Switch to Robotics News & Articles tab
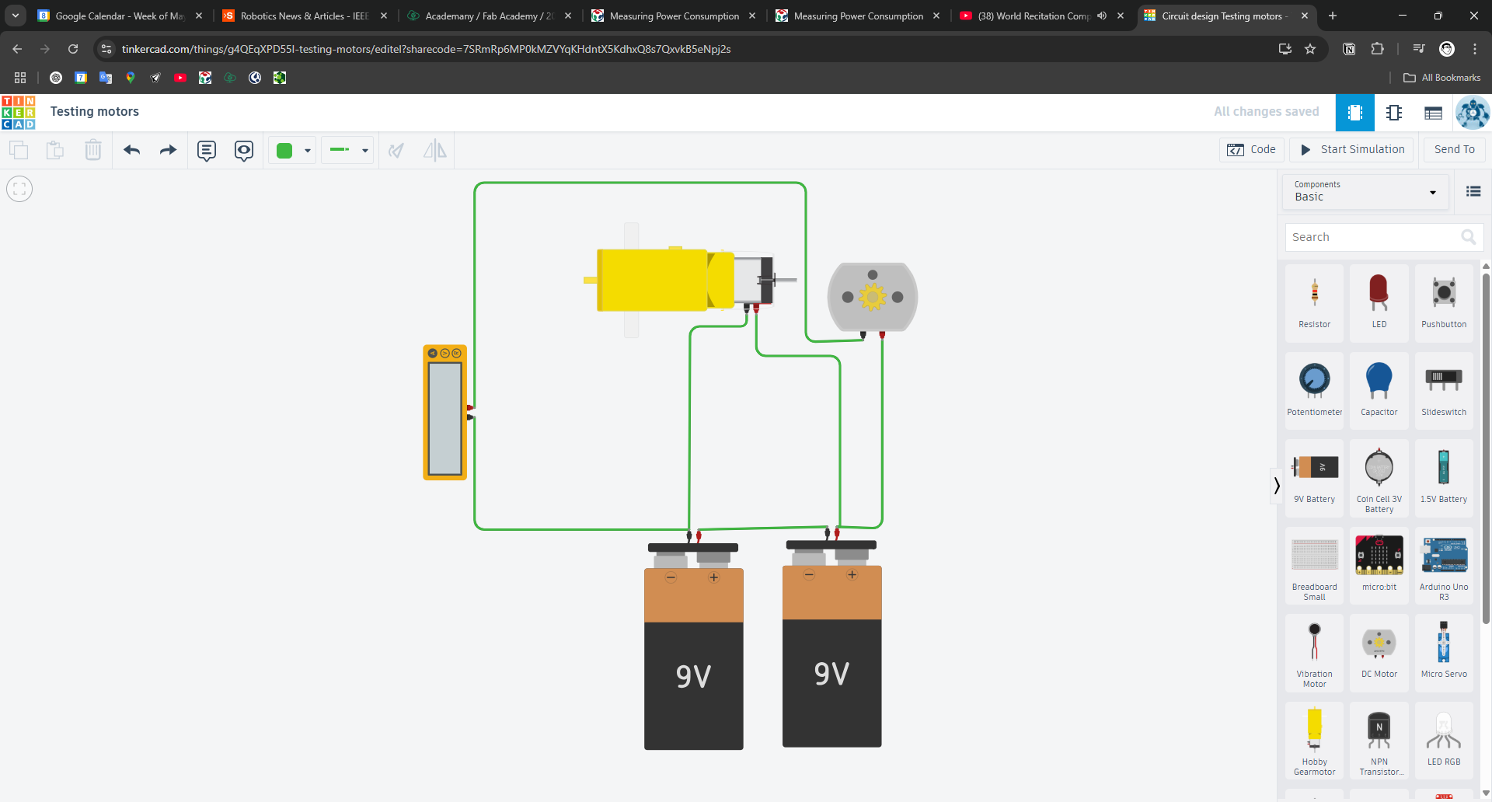This screenshot has width=1492, height=802. coord(305,16)
